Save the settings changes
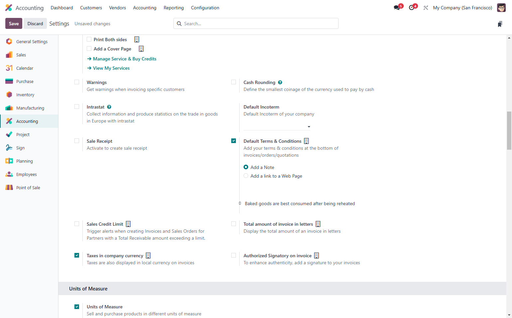This screenshot has width=512, height=318. point(14,24)
